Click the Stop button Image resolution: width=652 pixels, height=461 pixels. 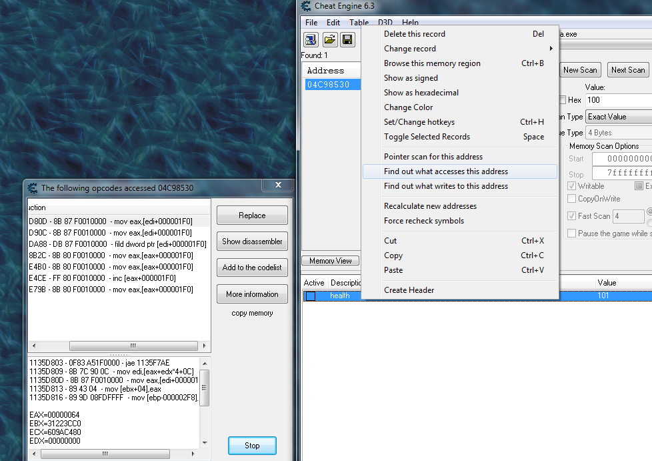point(252,446)
